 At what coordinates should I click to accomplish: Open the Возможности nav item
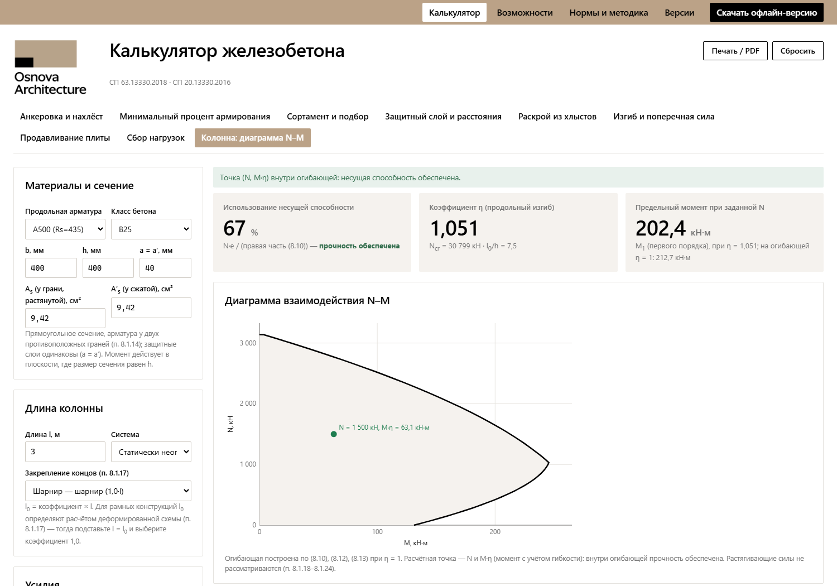click(x=525, y=12)
